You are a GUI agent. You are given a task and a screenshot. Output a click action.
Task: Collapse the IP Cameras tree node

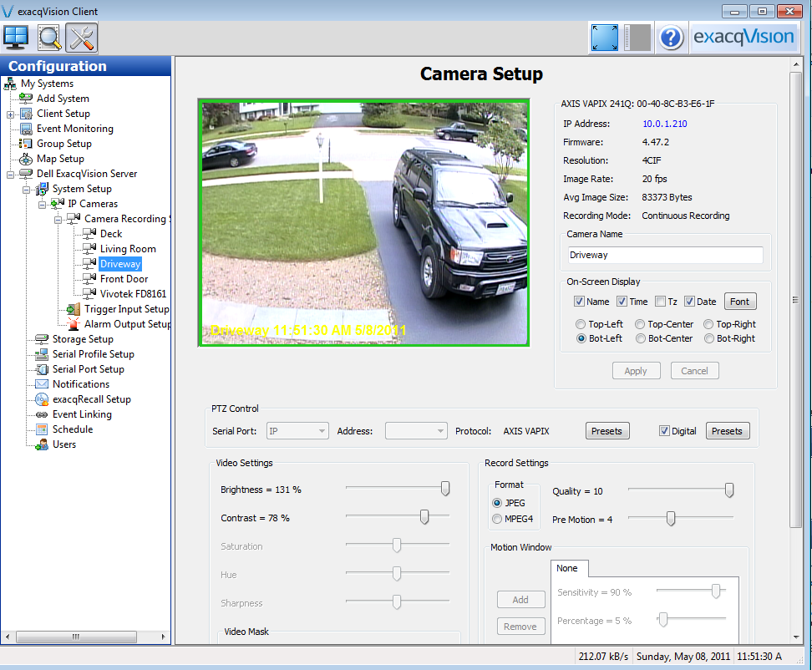[x=42, y=205]
